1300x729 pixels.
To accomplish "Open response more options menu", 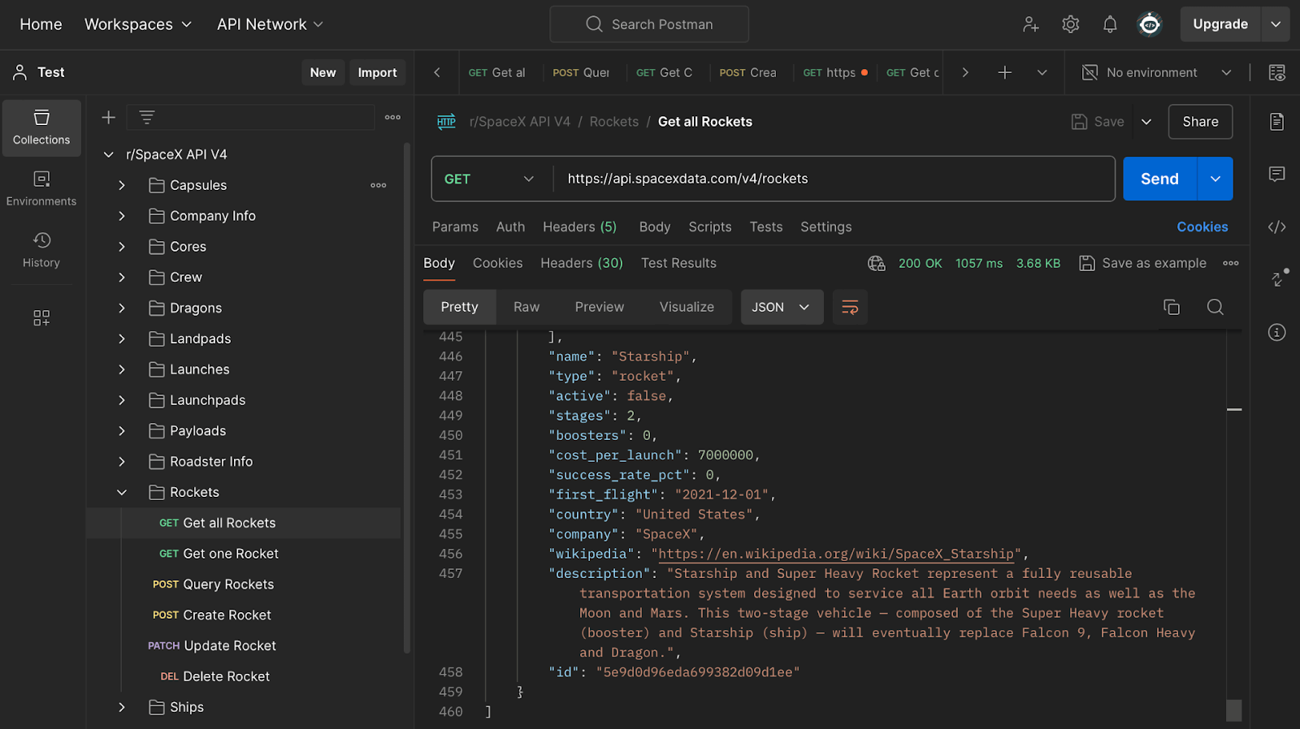I will (1231, 263).
